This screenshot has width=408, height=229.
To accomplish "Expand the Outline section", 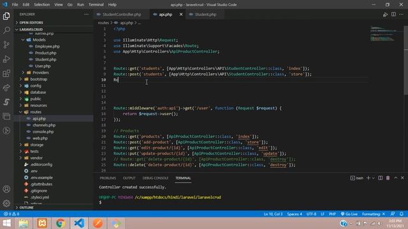I will click(26, 207).
